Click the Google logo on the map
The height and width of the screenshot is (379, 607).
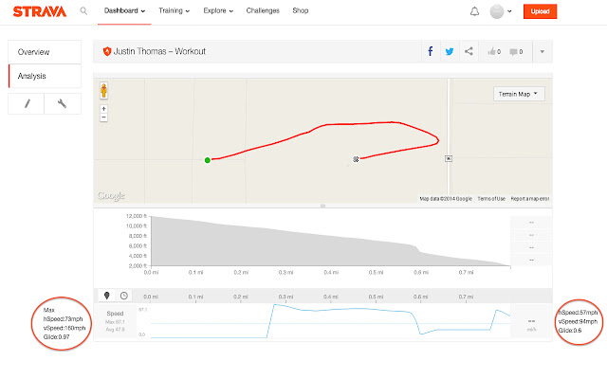click(111, 196)
